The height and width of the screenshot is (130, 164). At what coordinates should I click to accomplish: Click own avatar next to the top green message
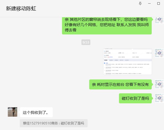[159, 21]
